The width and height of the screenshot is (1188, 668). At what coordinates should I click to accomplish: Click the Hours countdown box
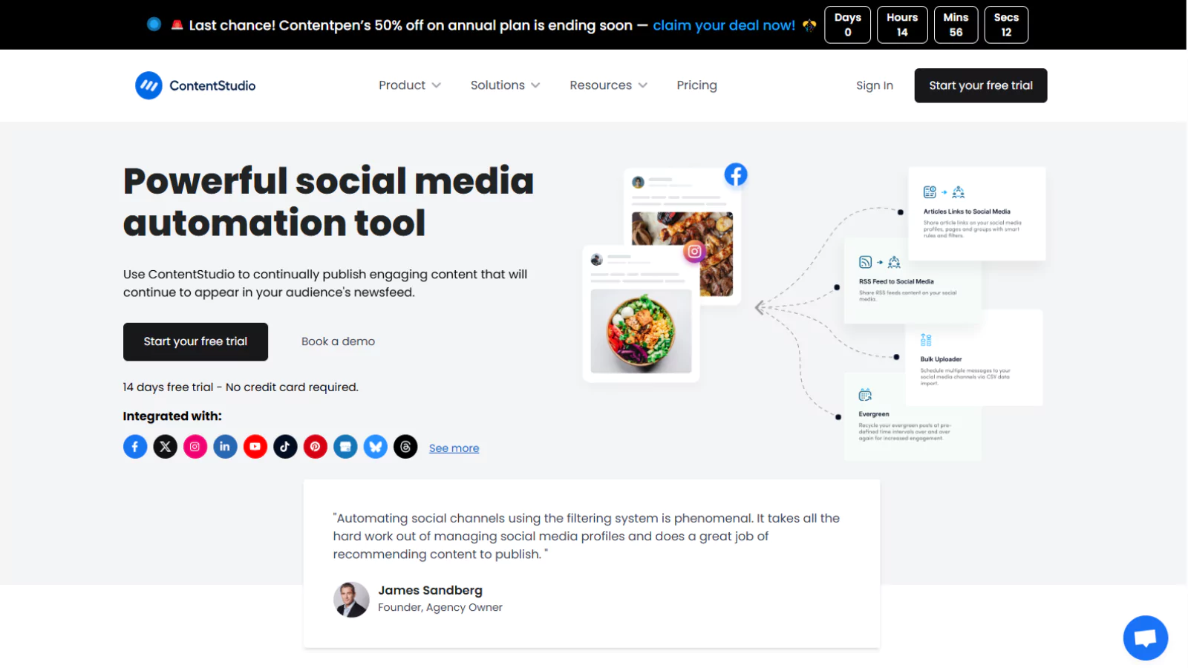click(902, 24)
